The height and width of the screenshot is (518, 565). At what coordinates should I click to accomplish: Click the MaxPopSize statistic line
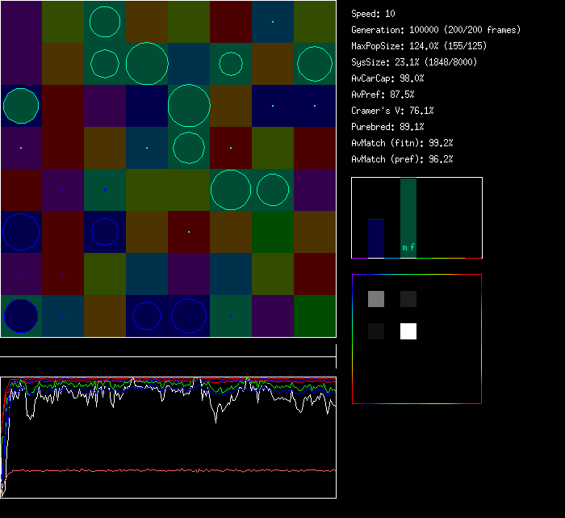[419, 46]
